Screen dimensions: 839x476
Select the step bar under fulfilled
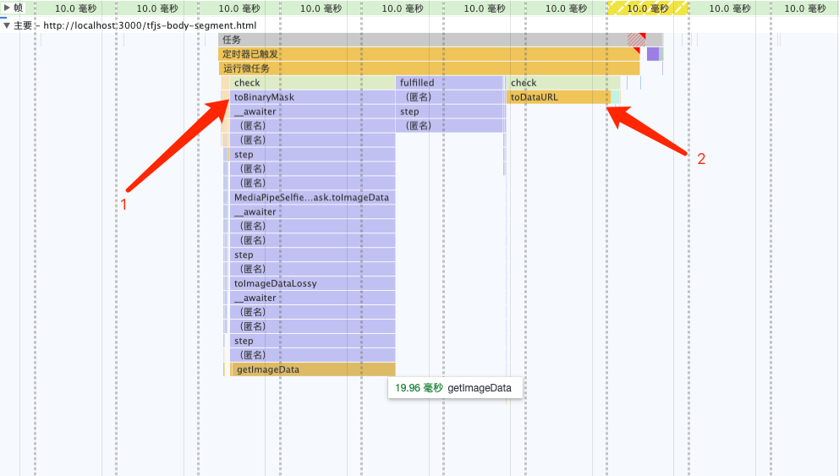point(451,112)
